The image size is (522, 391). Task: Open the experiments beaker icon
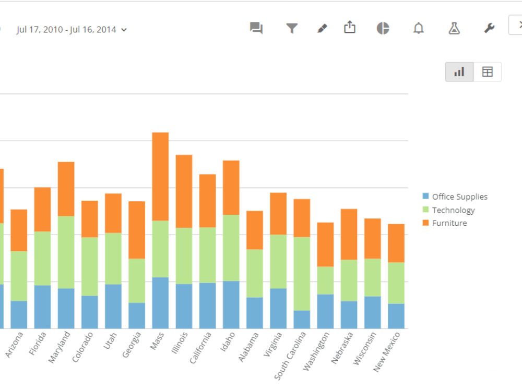click(454, 29)
